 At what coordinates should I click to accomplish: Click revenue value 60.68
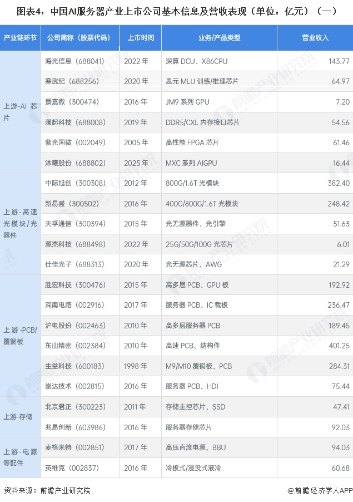pyautogui.click(x=341, y=468)
